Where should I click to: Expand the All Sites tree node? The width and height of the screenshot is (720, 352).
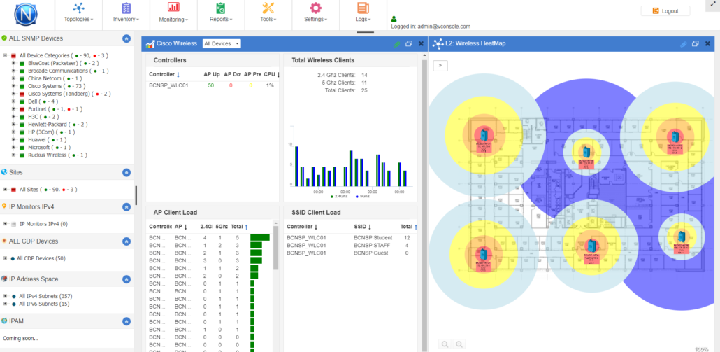point(6,190)
